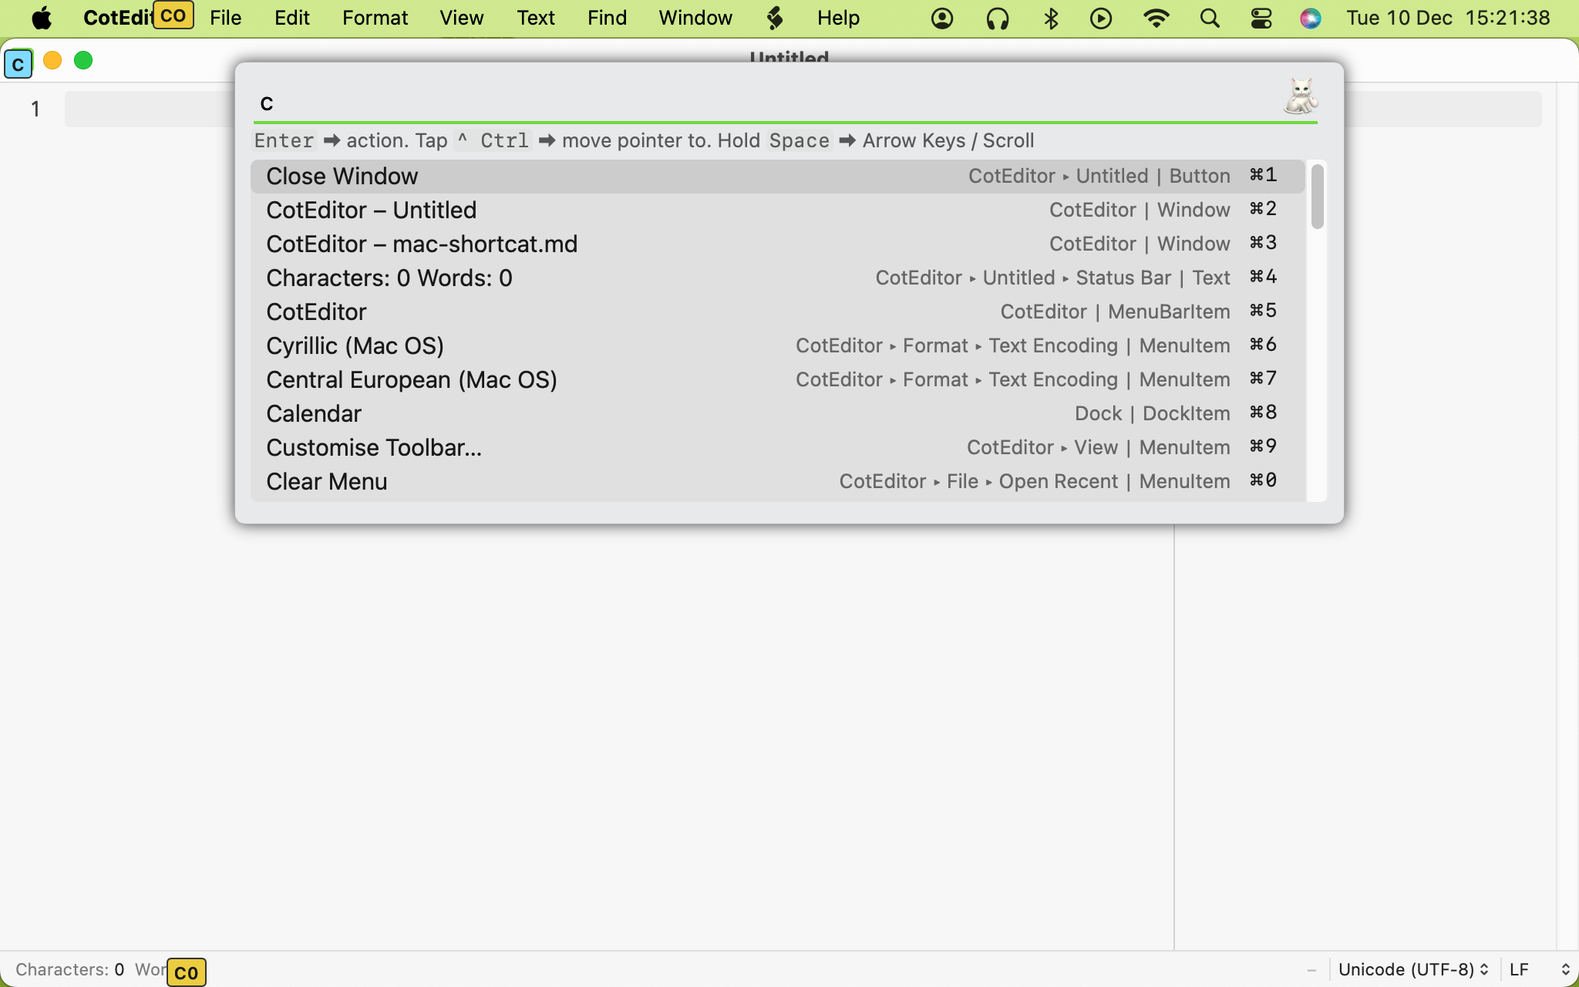Open Control Centre icon
This screenshot has width=1579, height=987.
(x=1261, y=18)
